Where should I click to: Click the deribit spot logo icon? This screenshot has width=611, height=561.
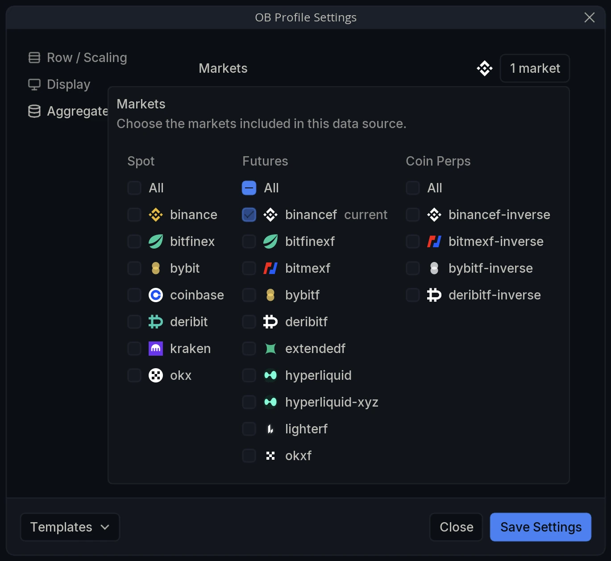coord(156,322)
